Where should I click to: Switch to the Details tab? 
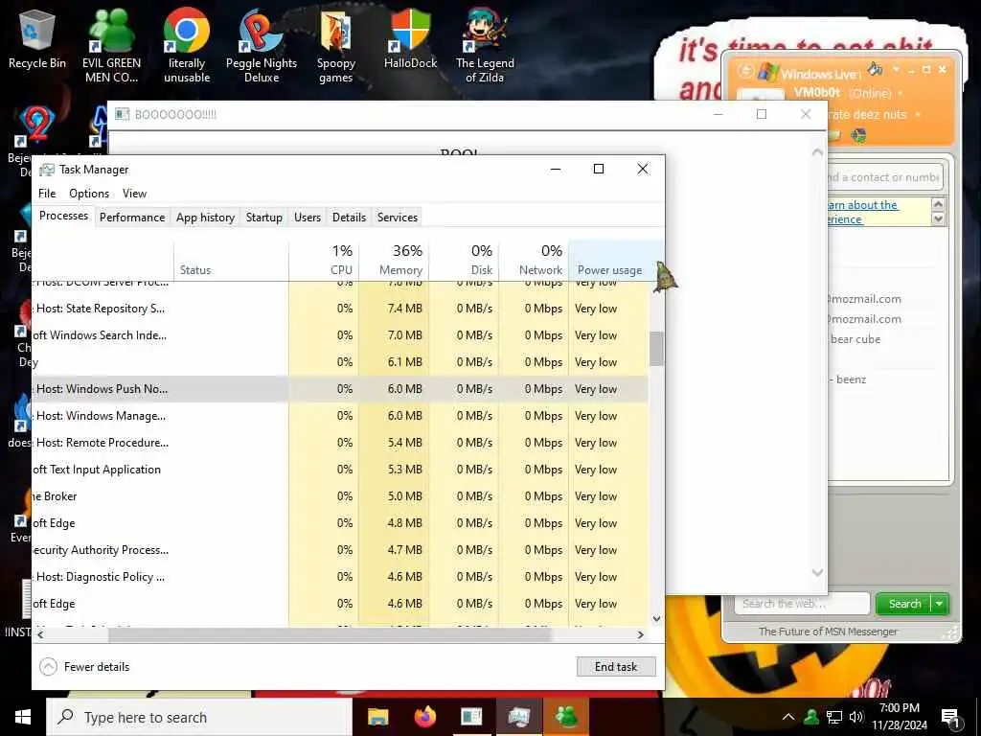[349, 218]
